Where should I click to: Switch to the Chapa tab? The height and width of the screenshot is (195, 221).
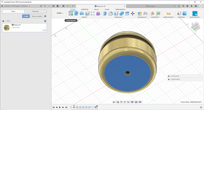107,9
